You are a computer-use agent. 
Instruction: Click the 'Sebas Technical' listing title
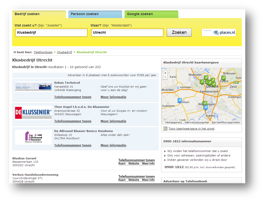[x=67, y=83]
